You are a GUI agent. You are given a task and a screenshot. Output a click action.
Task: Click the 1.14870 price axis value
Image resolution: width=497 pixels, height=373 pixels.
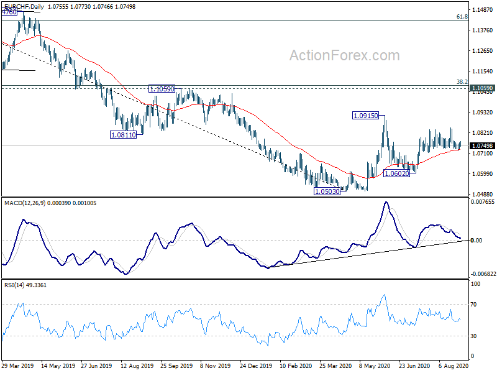(483, 10)
